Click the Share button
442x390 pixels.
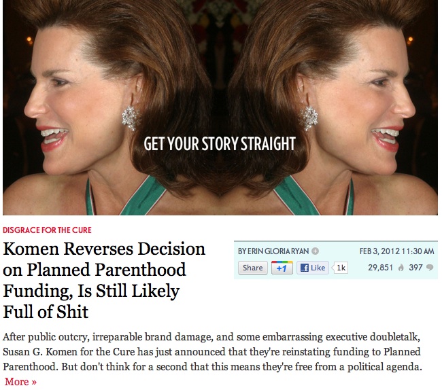pyautogui.click(x=252, y=268)
